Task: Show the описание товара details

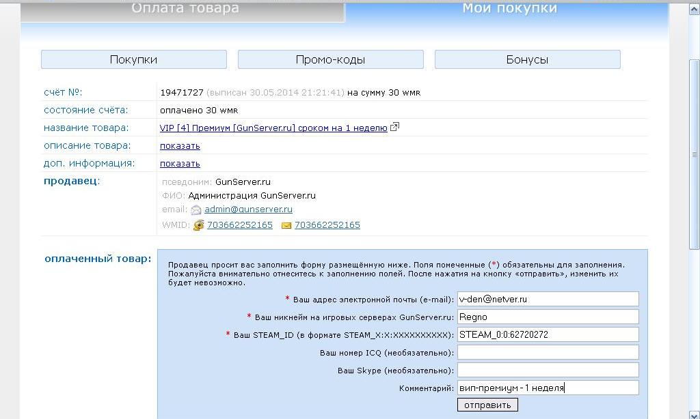Action: point(180,145)
